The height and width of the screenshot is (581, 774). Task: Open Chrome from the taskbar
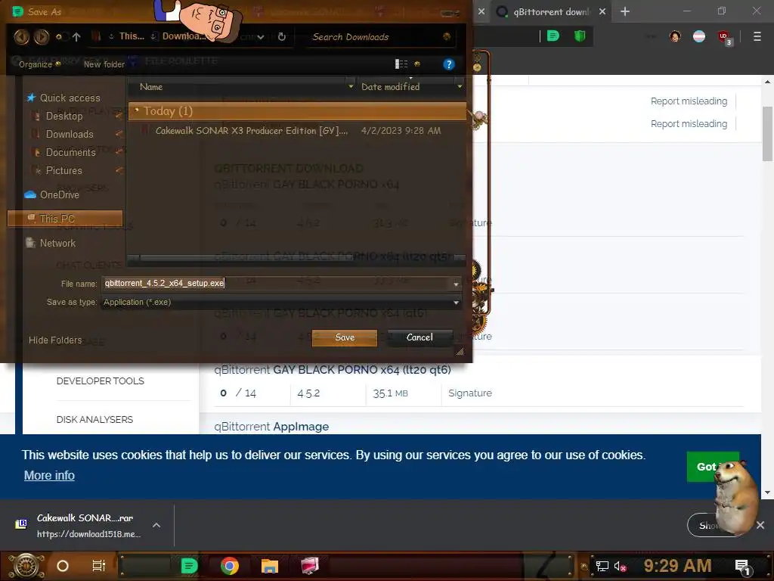click(230, 566)
